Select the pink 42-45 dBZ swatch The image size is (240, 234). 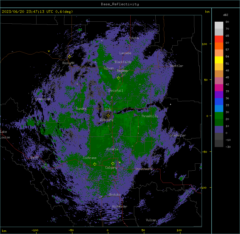pos(219,81)
